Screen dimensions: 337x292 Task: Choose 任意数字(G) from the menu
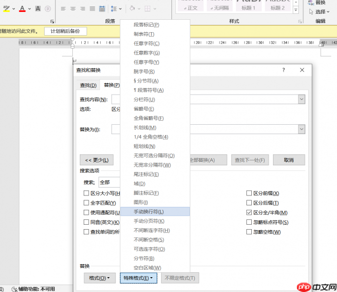pos(155,53)
